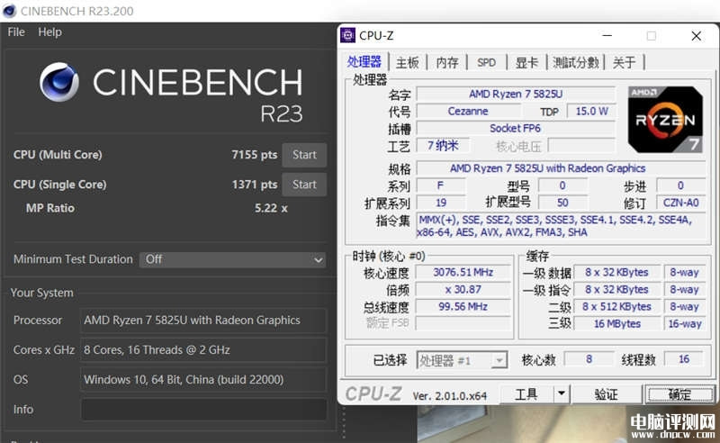
Task: Click the TDP 15.0 W value
Action: [591, 112]
